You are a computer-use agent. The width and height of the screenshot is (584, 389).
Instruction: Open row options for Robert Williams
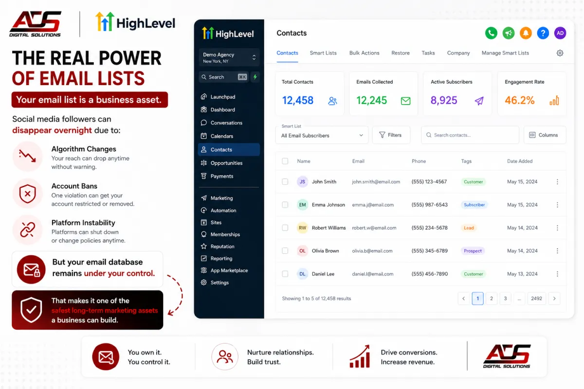(x=557, y=228)
